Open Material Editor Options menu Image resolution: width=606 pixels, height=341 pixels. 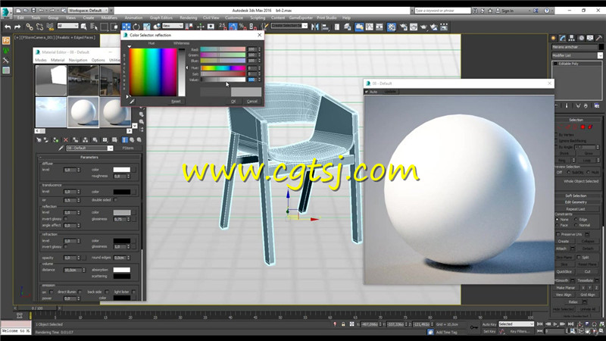[x=98, y=60]
